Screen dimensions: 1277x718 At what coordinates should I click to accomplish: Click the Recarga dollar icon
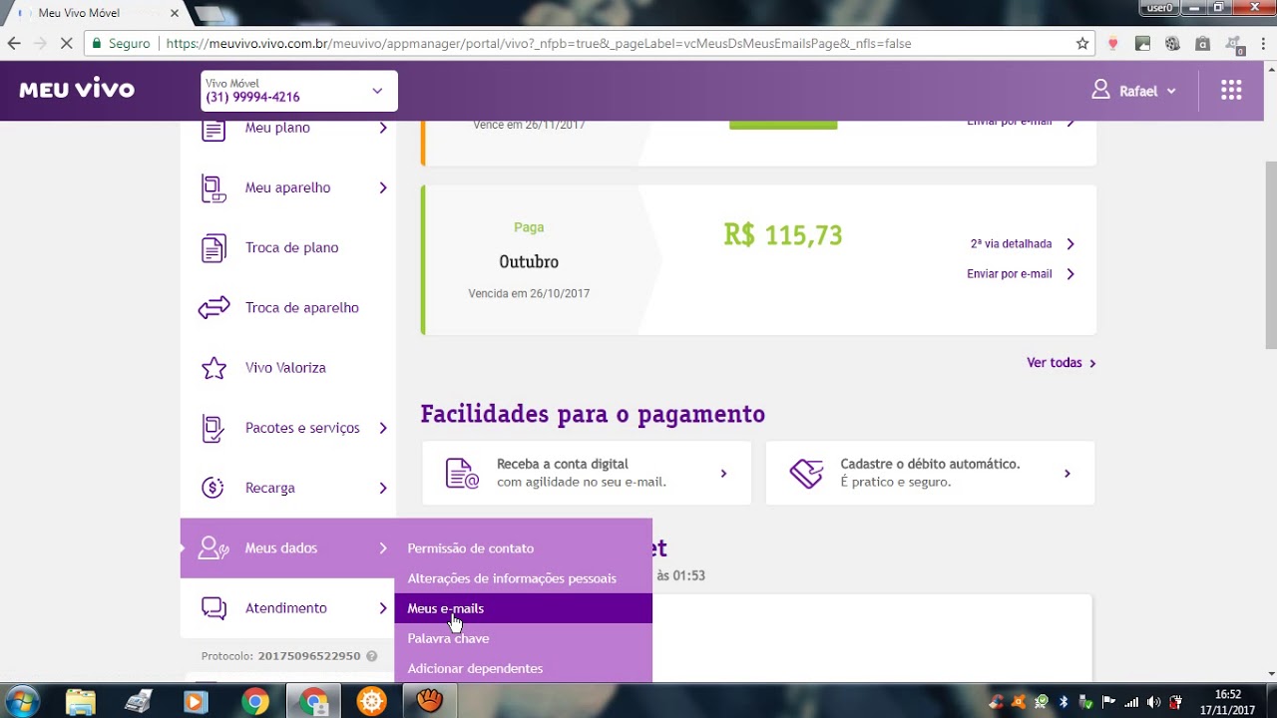[213, 488]
